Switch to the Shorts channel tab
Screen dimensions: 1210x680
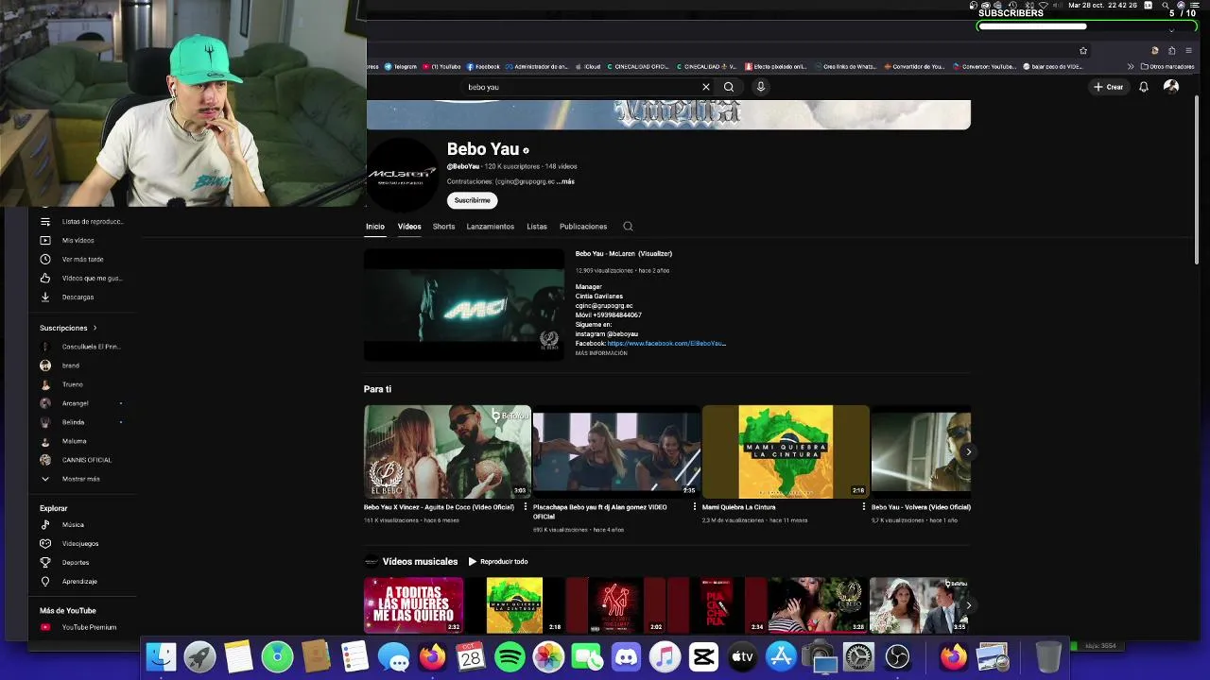coord(443,227)
